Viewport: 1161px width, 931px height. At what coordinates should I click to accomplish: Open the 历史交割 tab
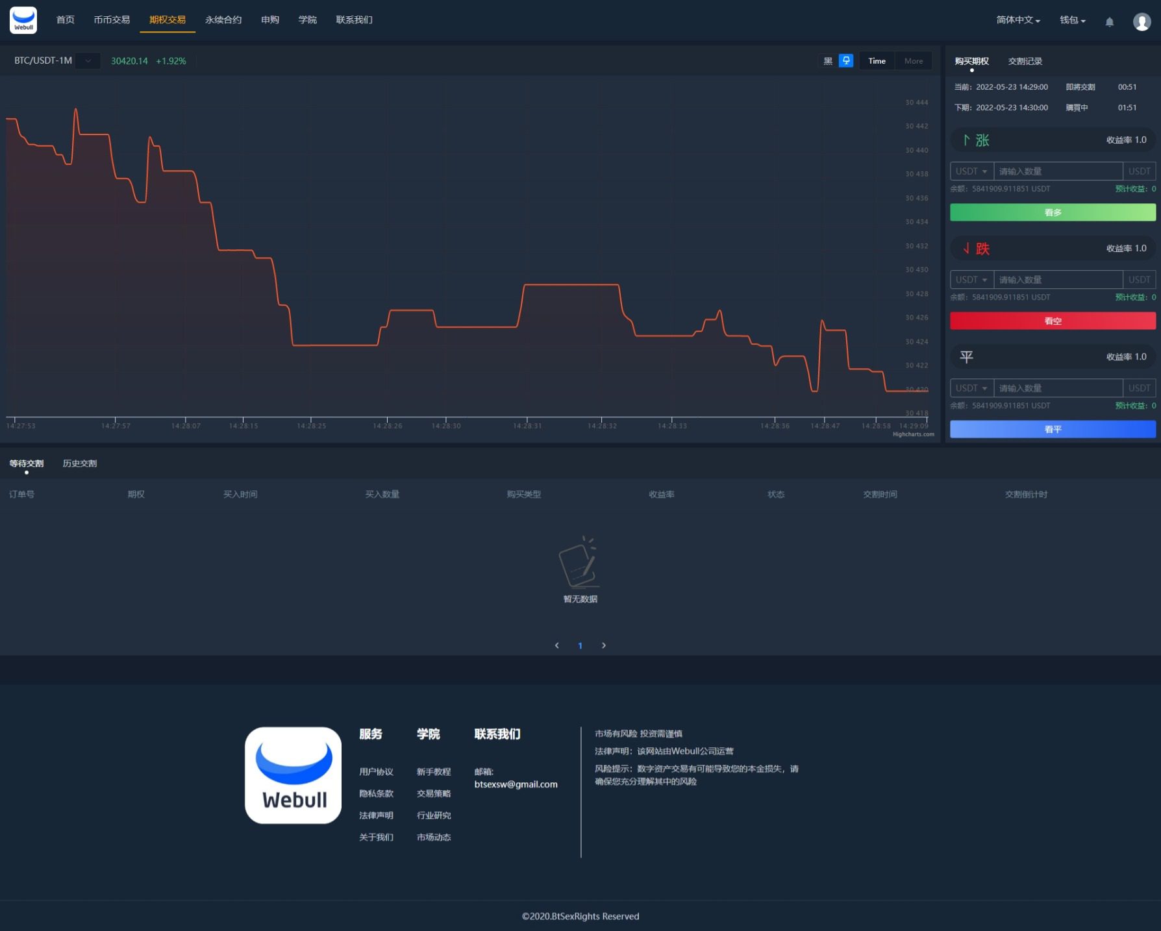click(x=80, y=464)
